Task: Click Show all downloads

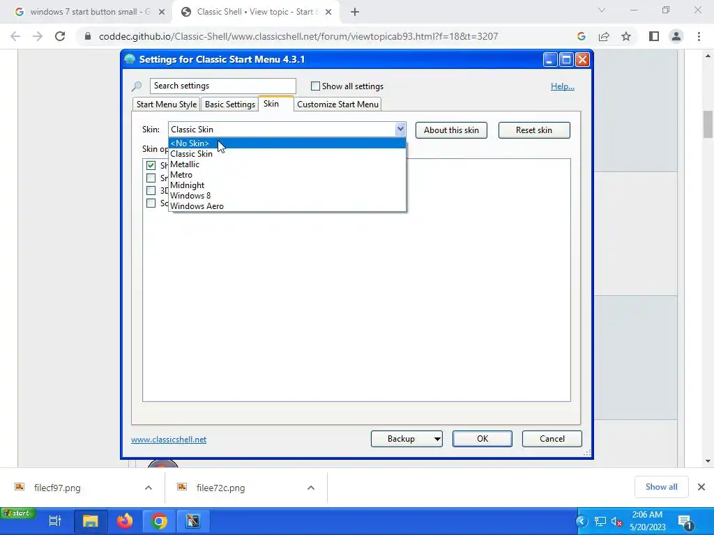Action: pos(661,487)
